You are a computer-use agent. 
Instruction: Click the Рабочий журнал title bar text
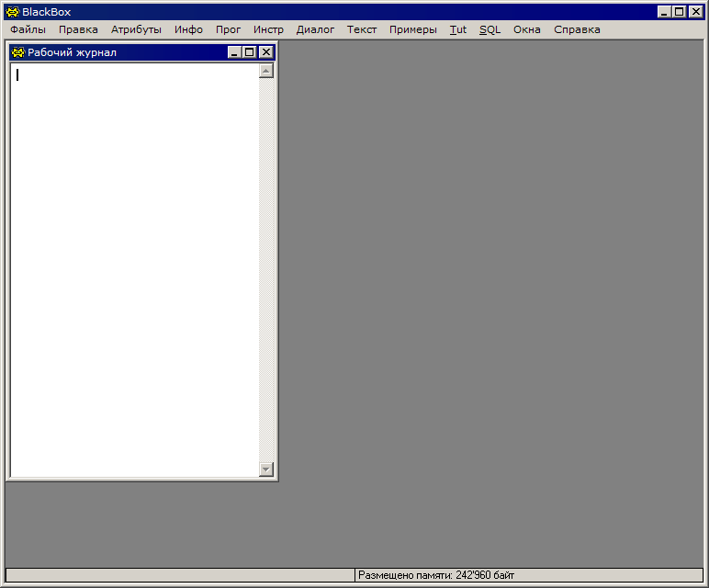[x=72, y=52]
